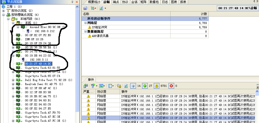
Task: Click the refresh icon in events toolbar
Action: point(126,86)
